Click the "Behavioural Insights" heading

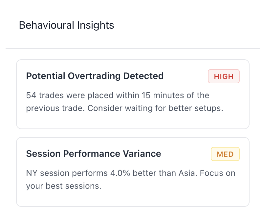point(66,25)
